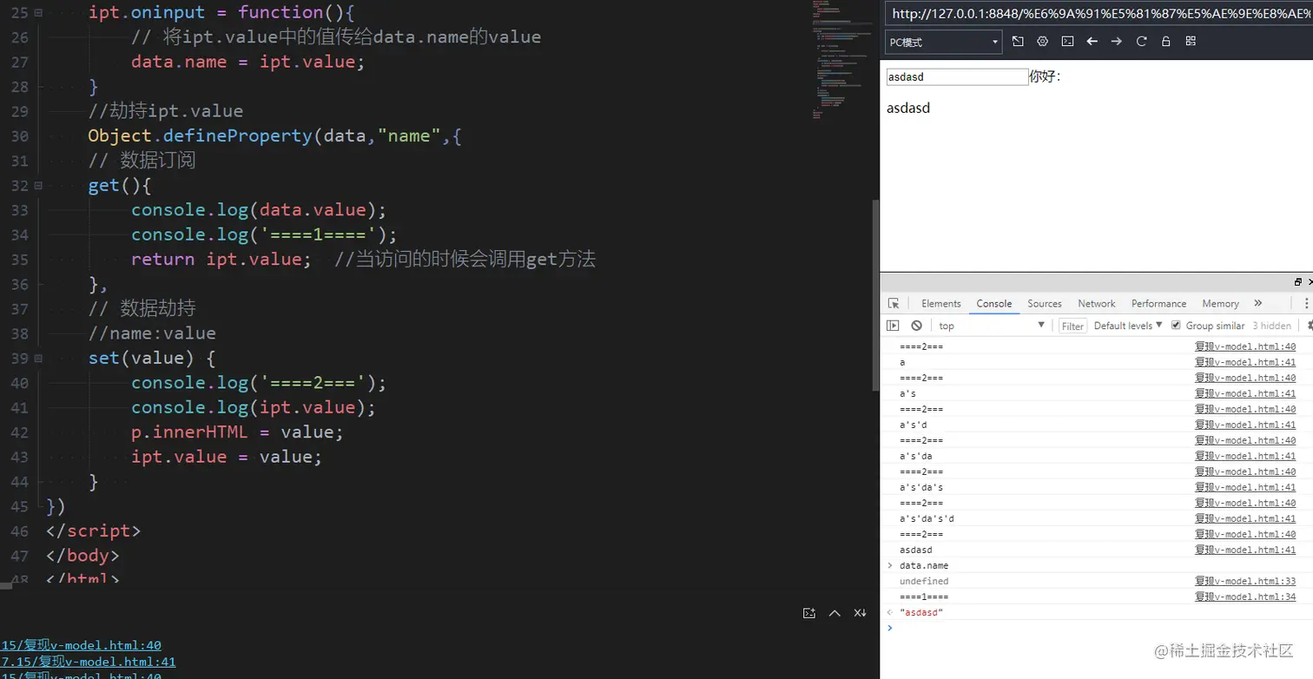
Task: Activate the DevTools inspect element picker
Action: click(x=894, y=303)
